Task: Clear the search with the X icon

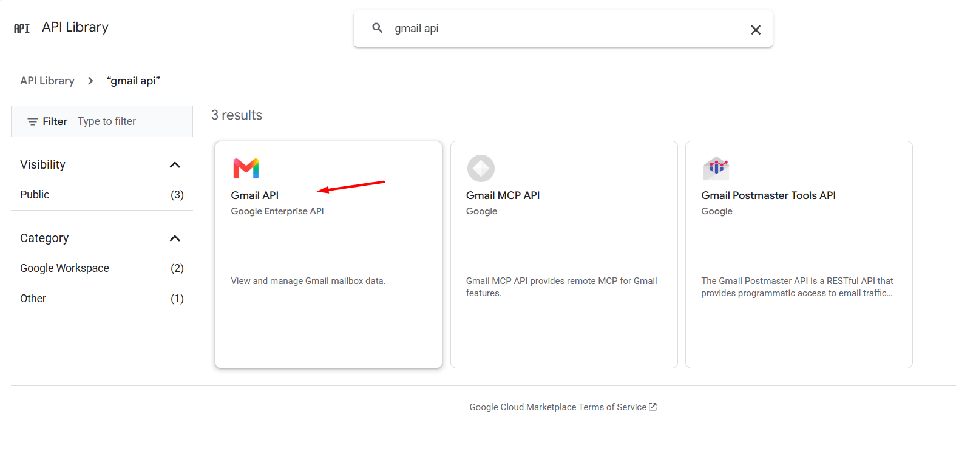Action: pyautogui.click(x=756, y=30)
